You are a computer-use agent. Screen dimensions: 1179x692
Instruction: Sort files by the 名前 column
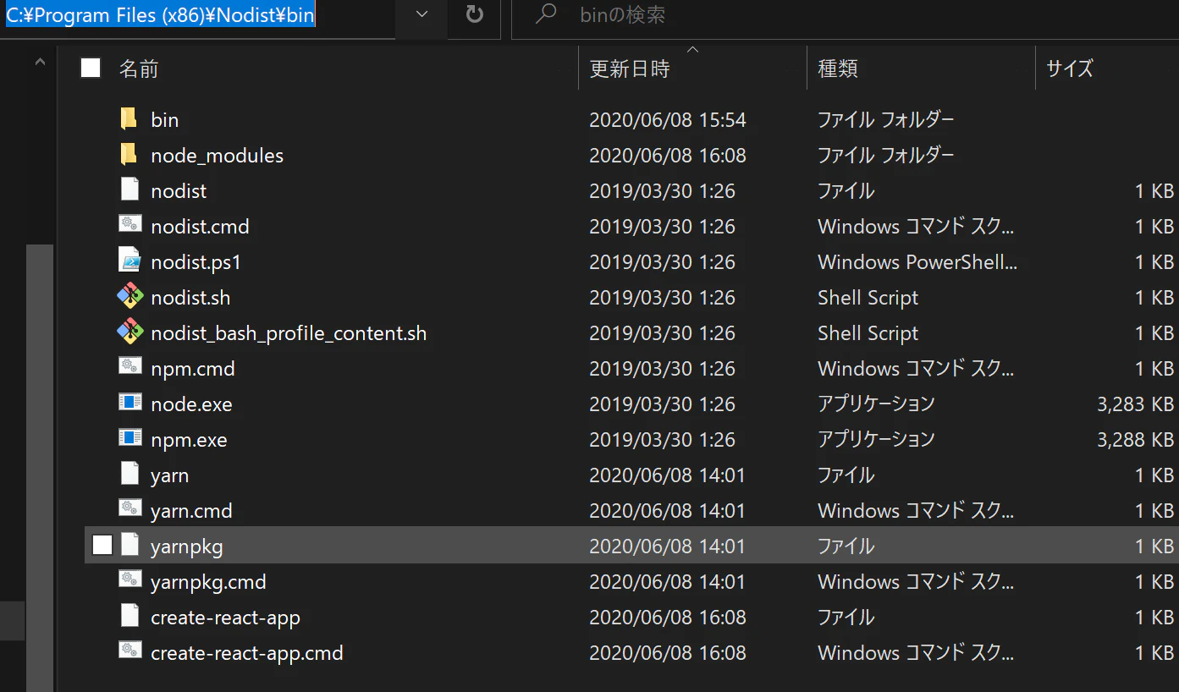pos(139,69)
